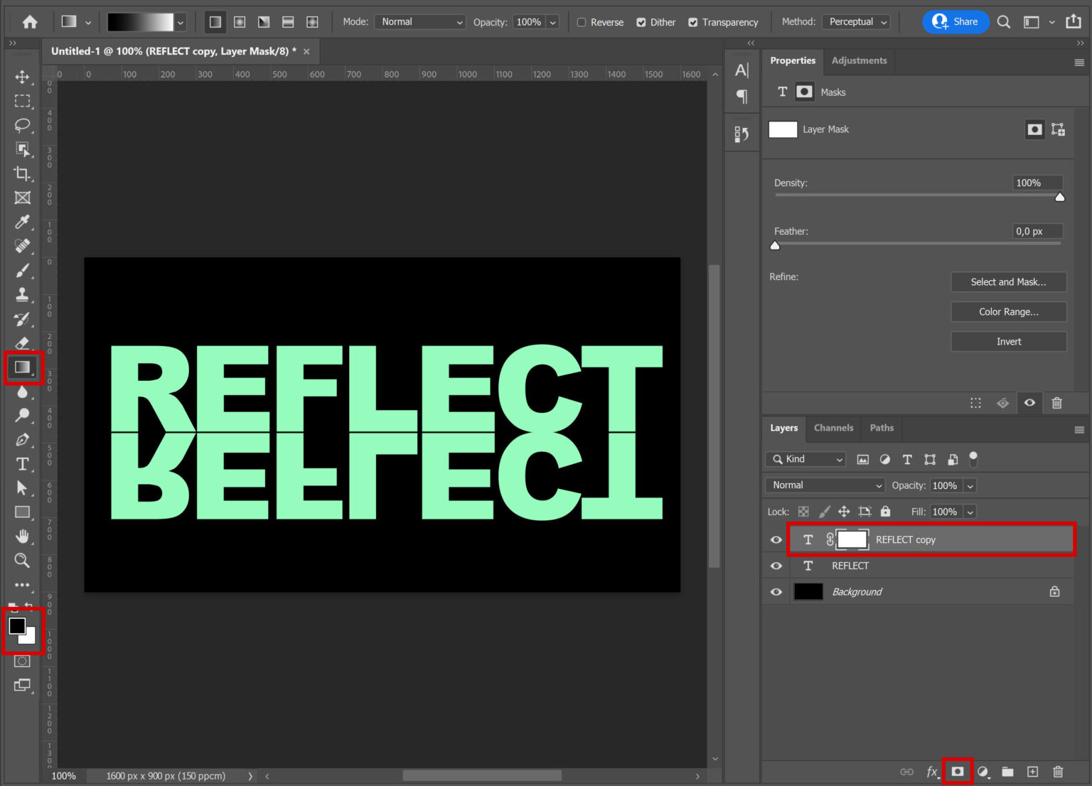1092x786 pixels.
Task: Switch to the Channels tab
Action: point(833,428)
